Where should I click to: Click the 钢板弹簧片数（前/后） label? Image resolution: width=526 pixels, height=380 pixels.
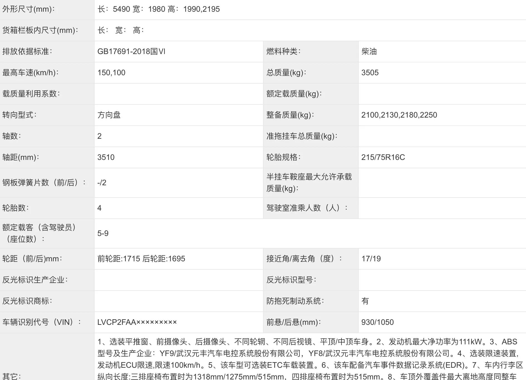pyautogui.click(x=45, y=183)
